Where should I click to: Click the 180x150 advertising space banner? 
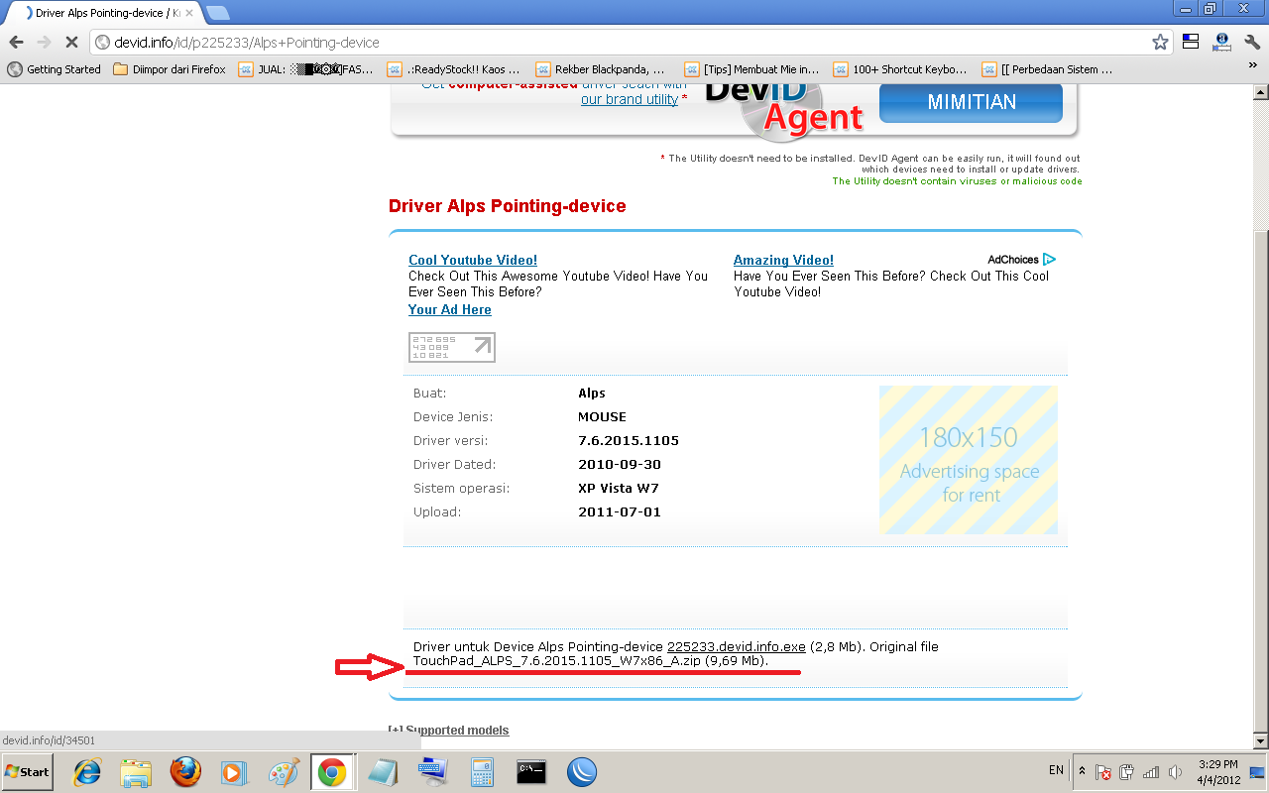tap(969, 460)
